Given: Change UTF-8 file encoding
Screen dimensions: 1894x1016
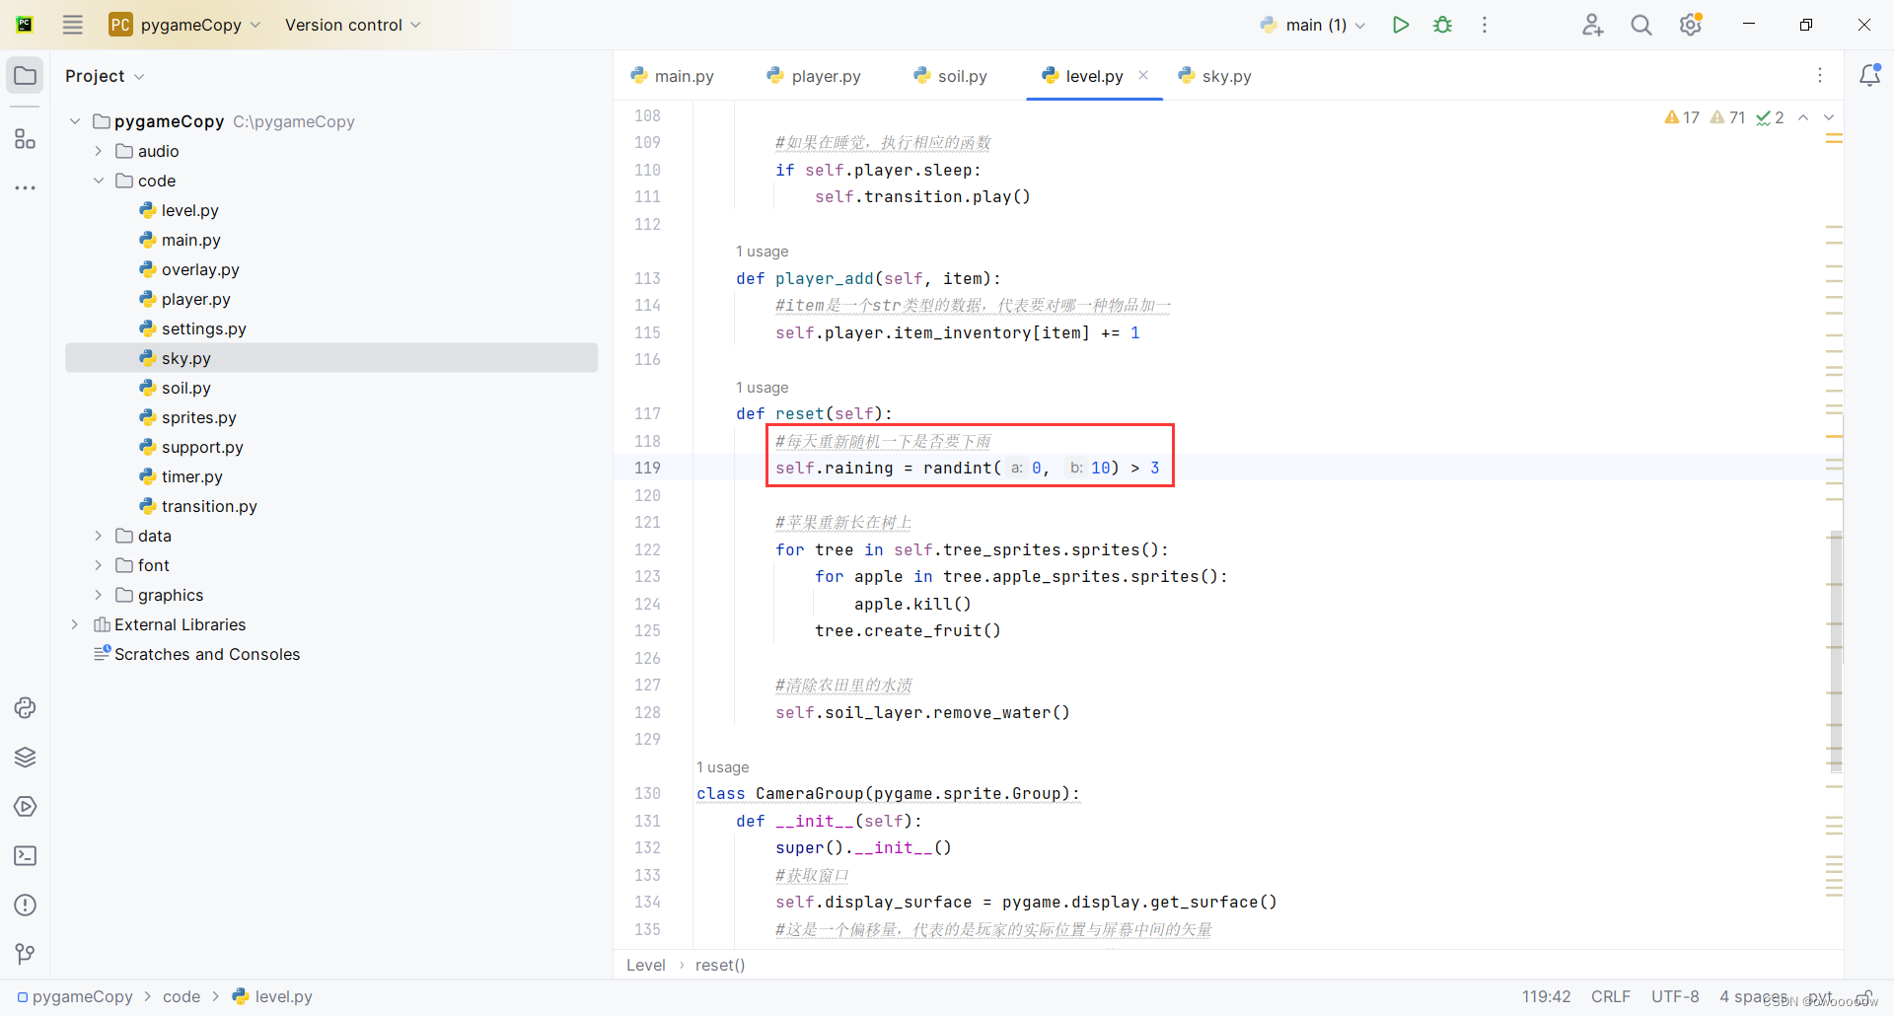Looking at the screenshot, I should (x=1675, y=996).
